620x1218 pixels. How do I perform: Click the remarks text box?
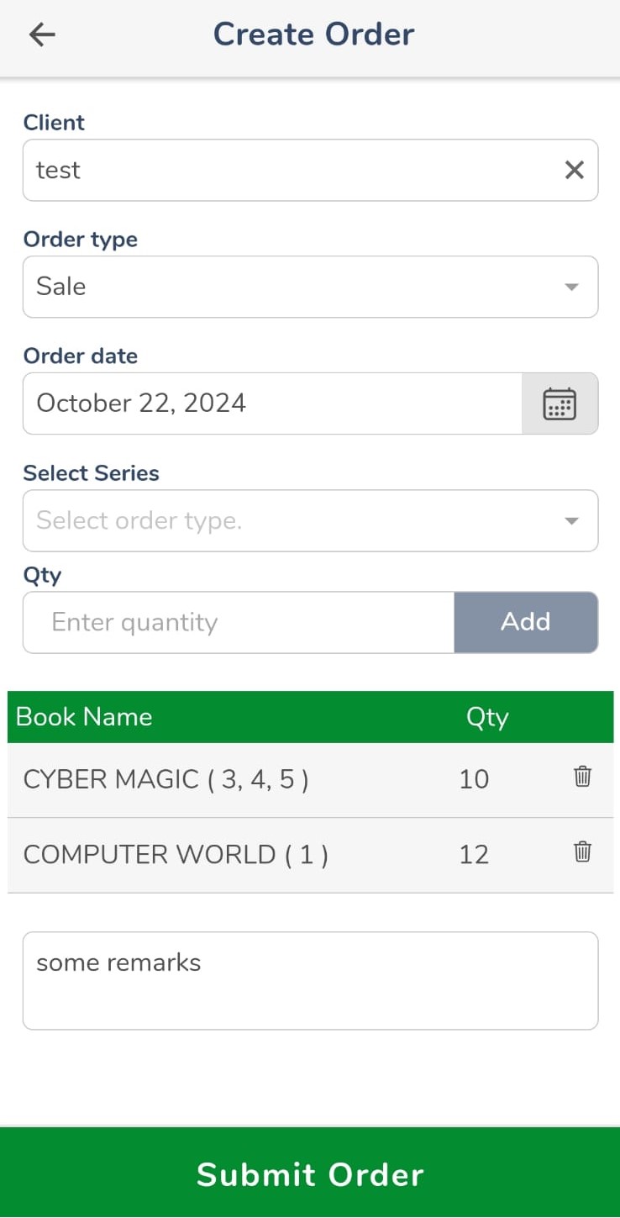tap(311, 980)
